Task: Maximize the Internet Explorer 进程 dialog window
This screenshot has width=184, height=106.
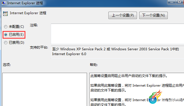Action: point(179,2)
